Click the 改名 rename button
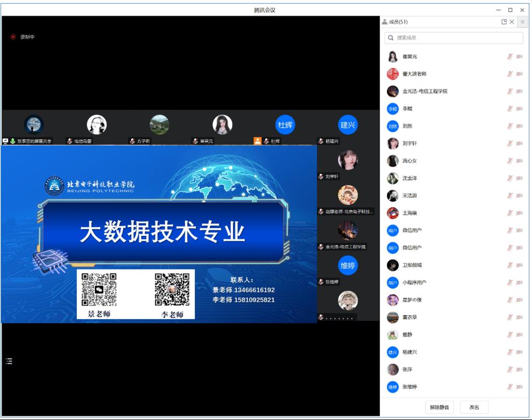 (473, 407)
